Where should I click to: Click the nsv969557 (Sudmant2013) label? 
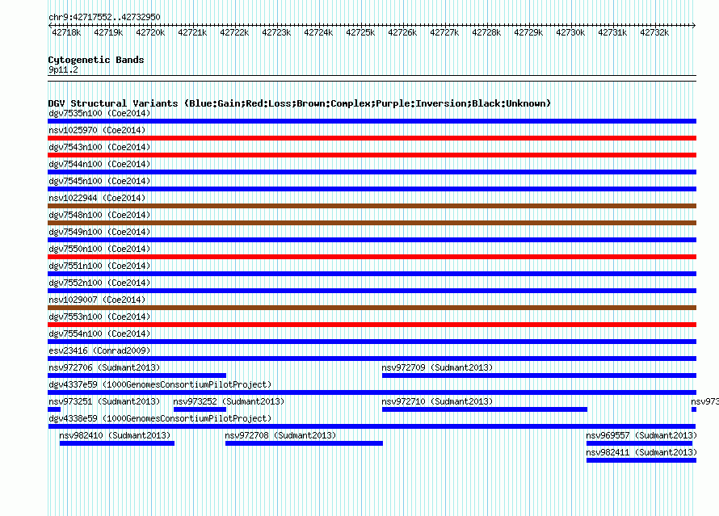coord(641,435)
